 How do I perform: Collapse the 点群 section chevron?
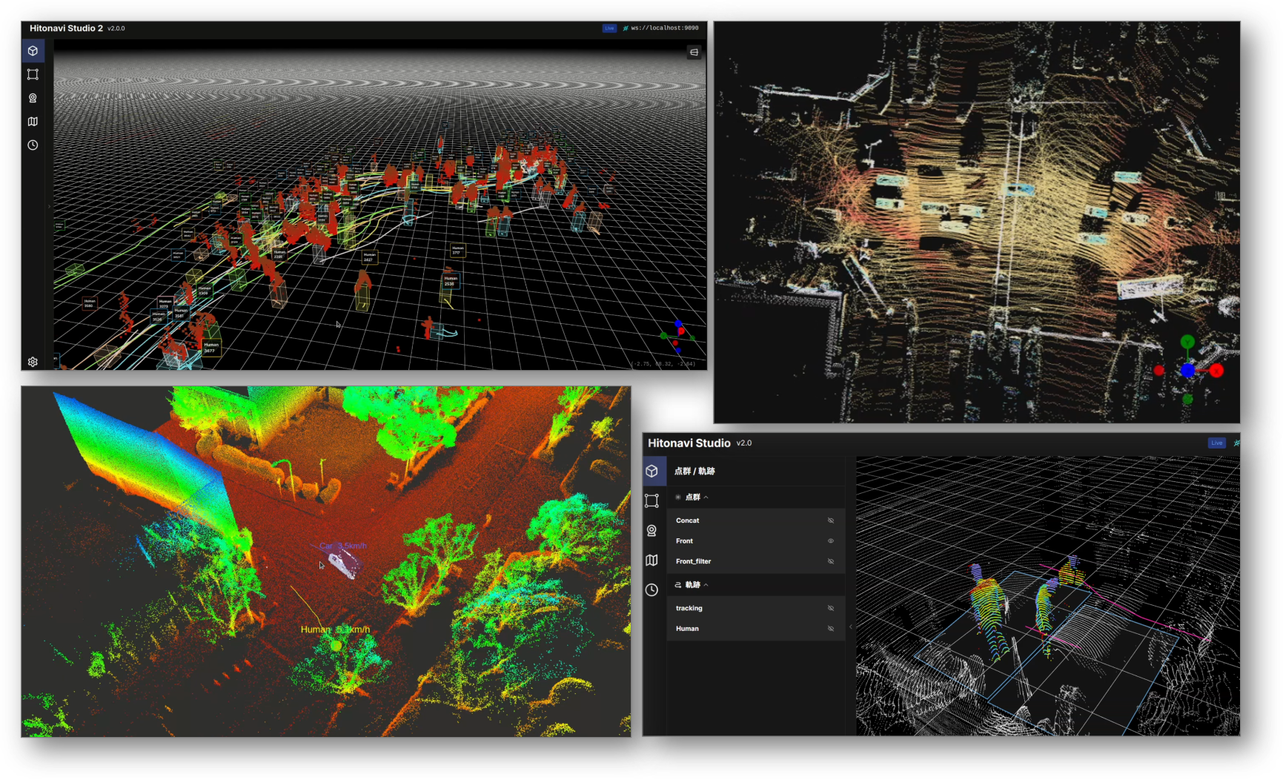(x=706, y=498)
